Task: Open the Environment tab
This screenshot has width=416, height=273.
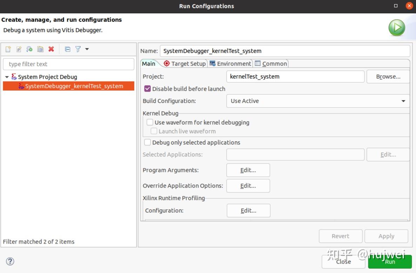Action: tap(230, 64)
